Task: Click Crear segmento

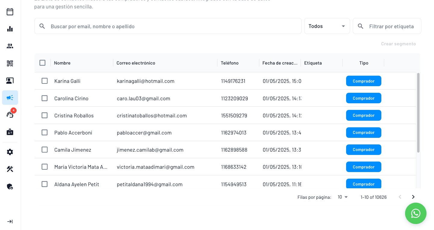Action: tap(398, 44)
